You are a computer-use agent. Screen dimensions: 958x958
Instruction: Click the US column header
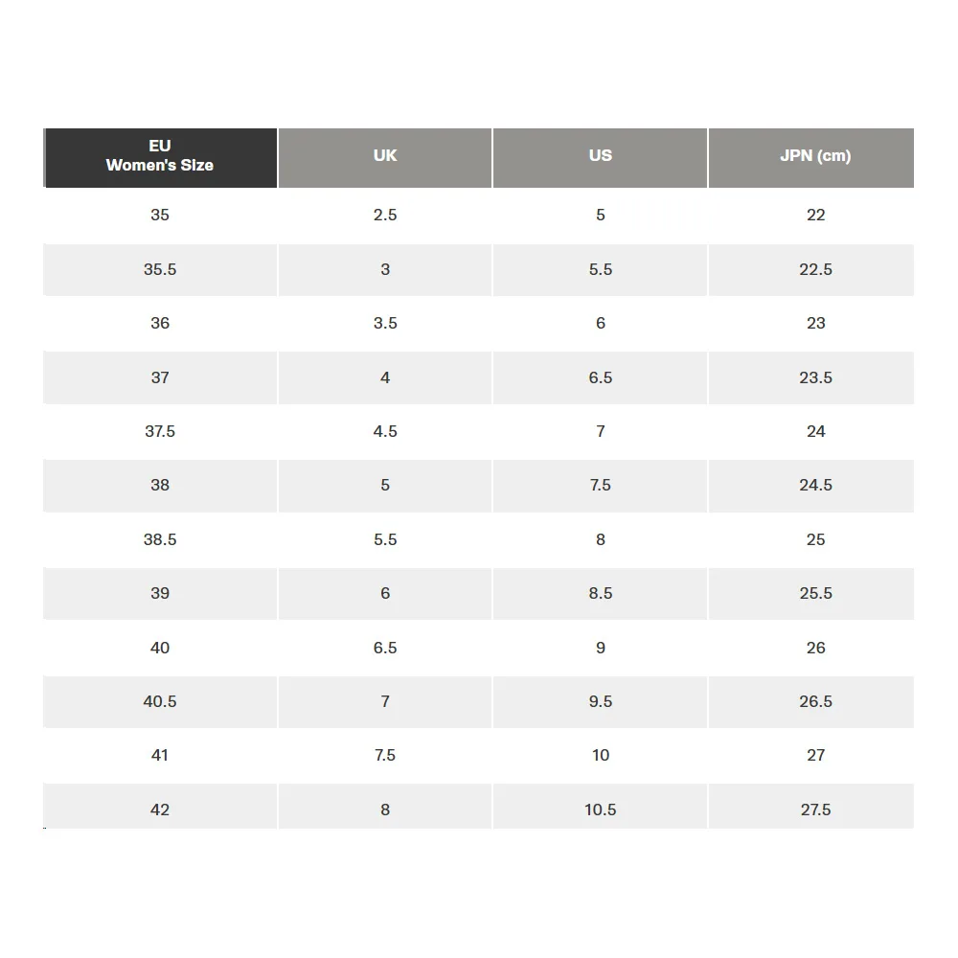coord(601,156)
